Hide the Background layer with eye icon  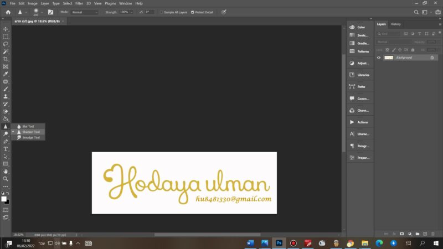(379, 58)
